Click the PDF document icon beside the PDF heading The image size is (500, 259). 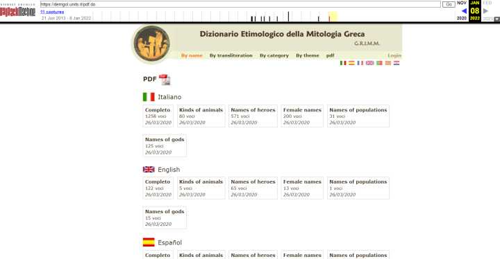pos(165,80)
